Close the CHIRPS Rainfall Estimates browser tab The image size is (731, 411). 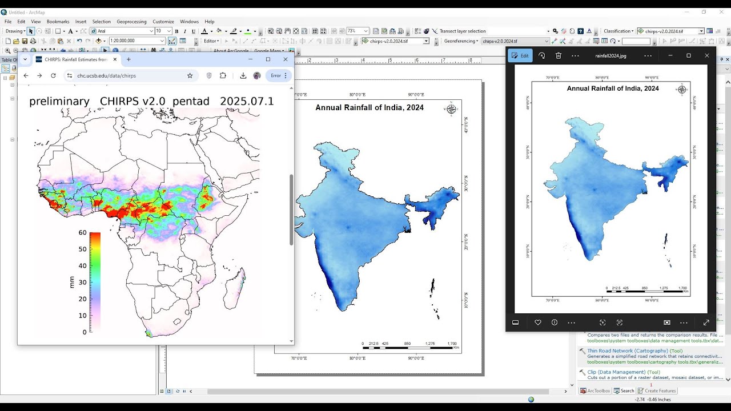pos(115,59)
